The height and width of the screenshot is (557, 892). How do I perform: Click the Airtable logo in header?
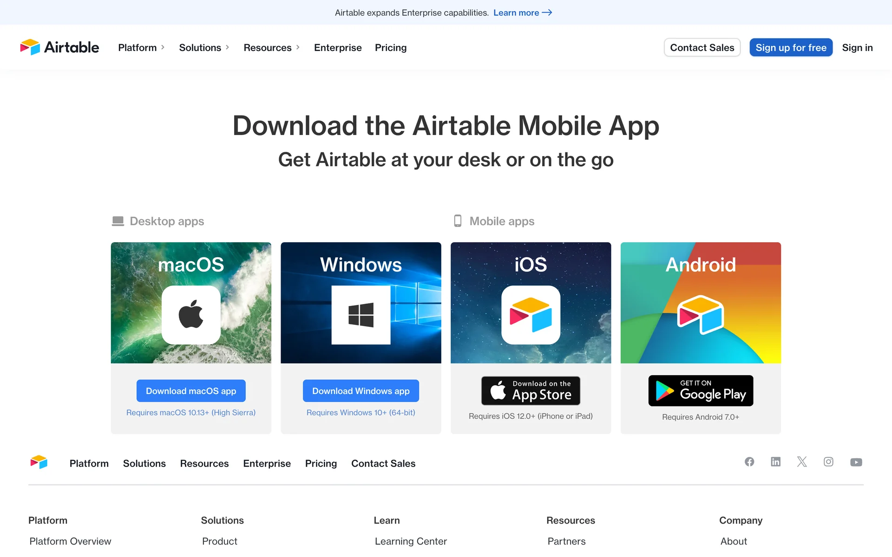[59, 47]
